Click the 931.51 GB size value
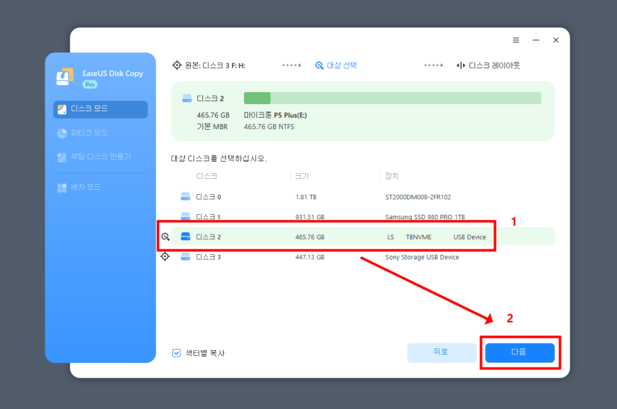This screenshot has height=409, width=617. click(x=310, y=217)
